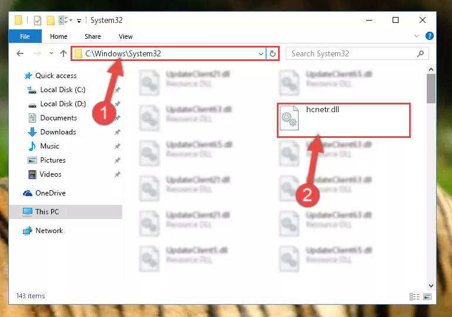The height and width of the screenshot is (317, 452).
Task: Click the 143 items status text
Action: tap(31, 296)
